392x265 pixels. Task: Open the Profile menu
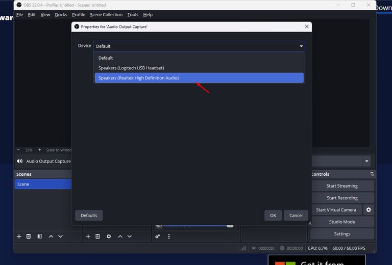79,15
